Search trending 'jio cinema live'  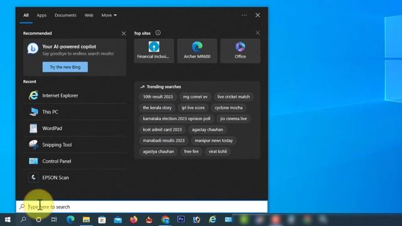(x=234, y=119)
